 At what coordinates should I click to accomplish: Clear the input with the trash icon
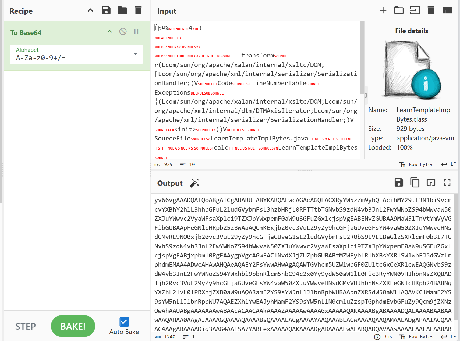point(431,10)
